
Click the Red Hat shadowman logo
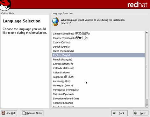click(5, 5)
